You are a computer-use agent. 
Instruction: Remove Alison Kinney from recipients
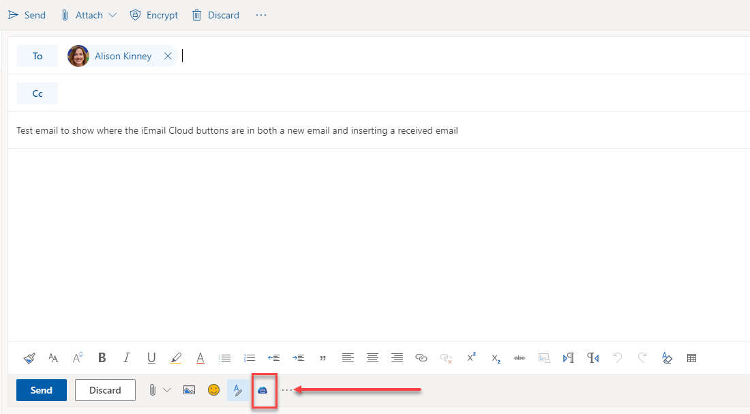click(168, 56)
